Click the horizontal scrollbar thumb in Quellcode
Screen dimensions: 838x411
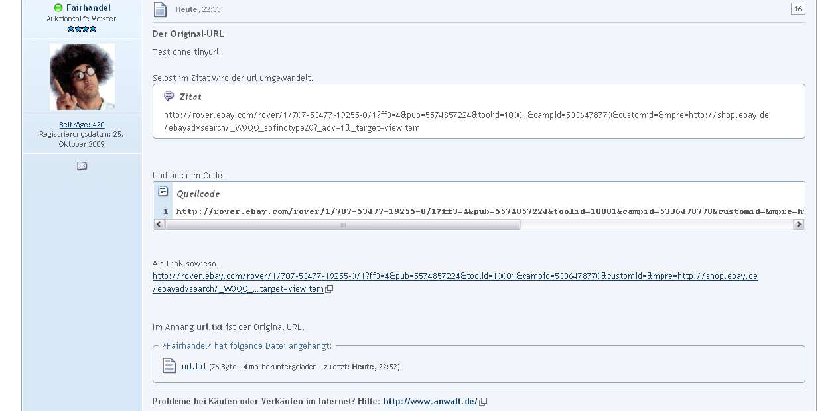pyautogui.click(x=342, y=225)
